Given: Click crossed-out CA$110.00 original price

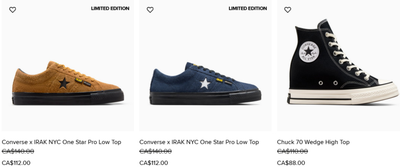Looking at the screenshot, I should coord(292,151).
